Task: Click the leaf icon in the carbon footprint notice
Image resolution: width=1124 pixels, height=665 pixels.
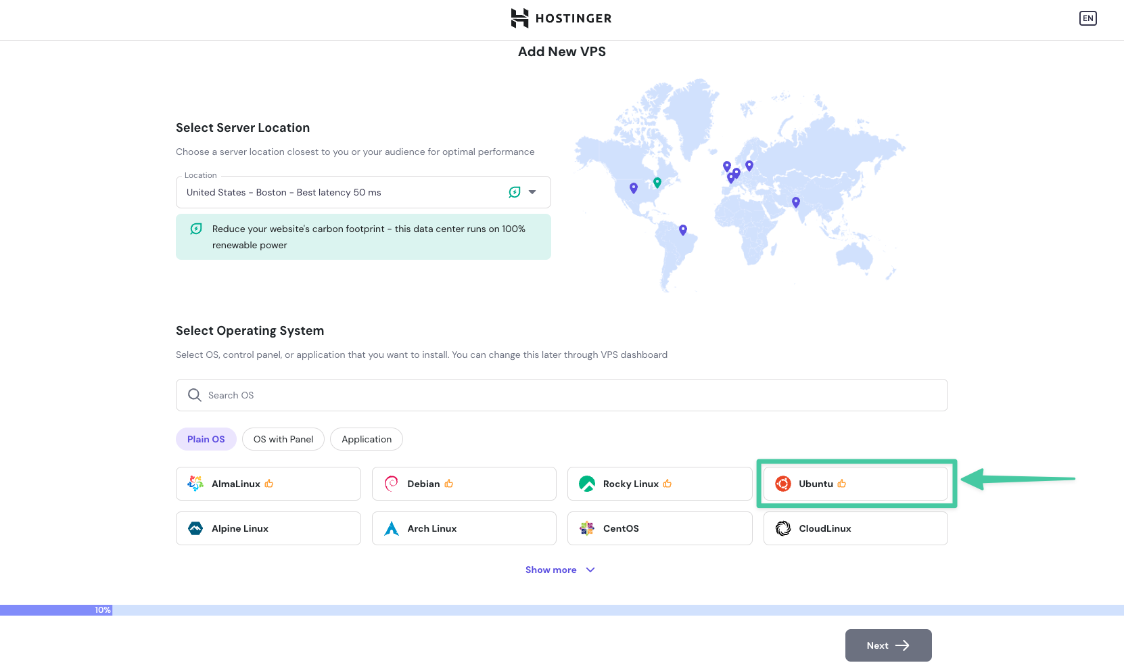Action: click(196, 229)
